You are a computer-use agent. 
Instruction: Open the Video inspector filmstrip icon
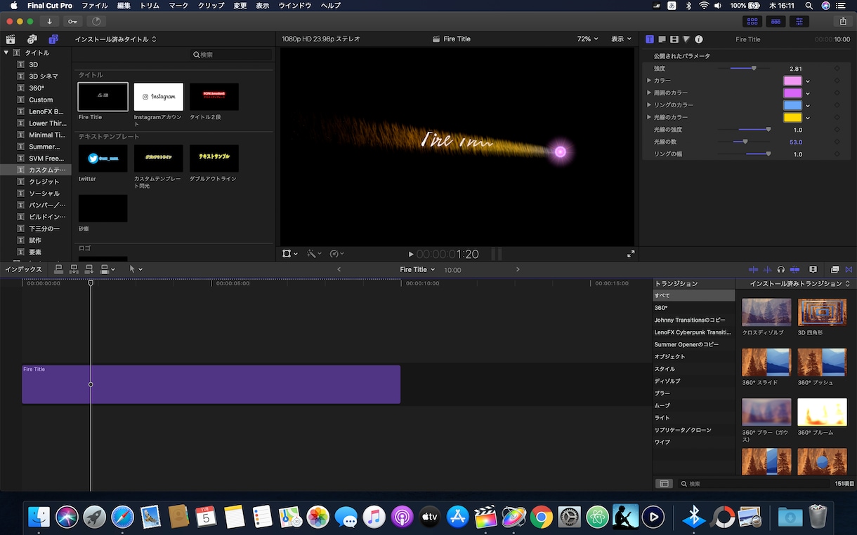(x=674, y=39)
